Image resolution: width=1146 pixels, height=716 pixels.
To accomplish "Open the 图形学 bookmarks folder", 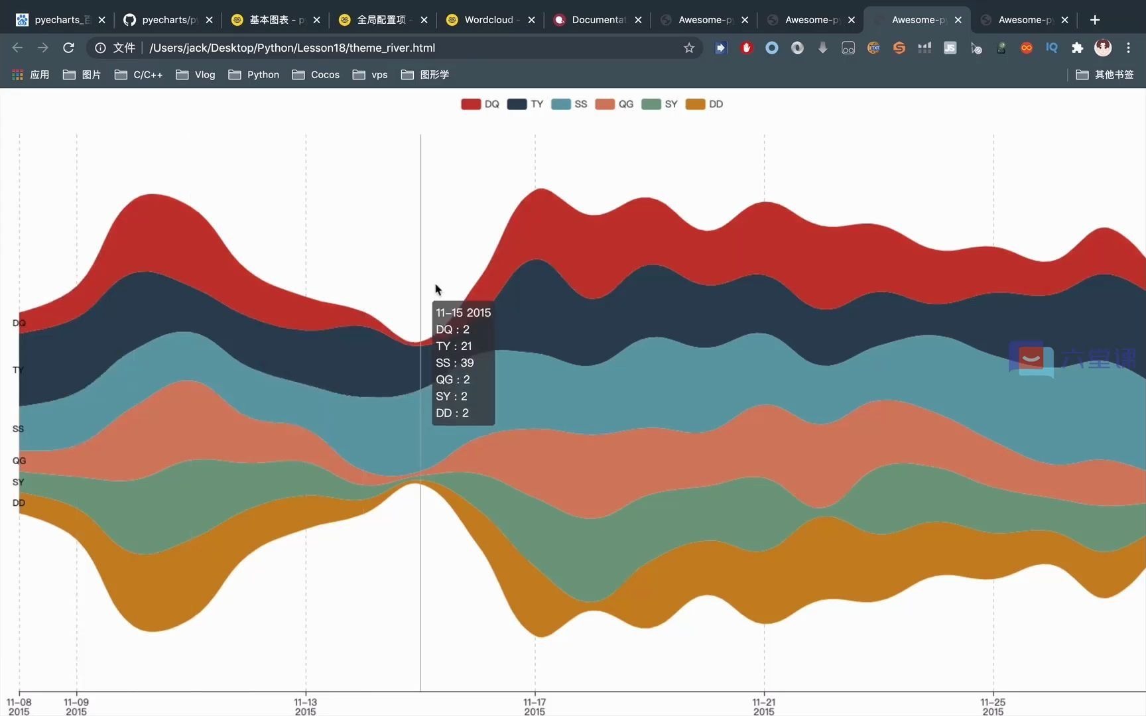I will pyautogui.click(x=425, y=74).
